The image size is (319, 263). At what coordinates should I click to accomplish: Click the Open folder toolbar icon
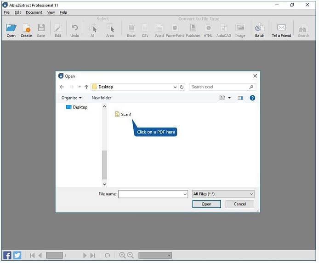tap(11, 29)
